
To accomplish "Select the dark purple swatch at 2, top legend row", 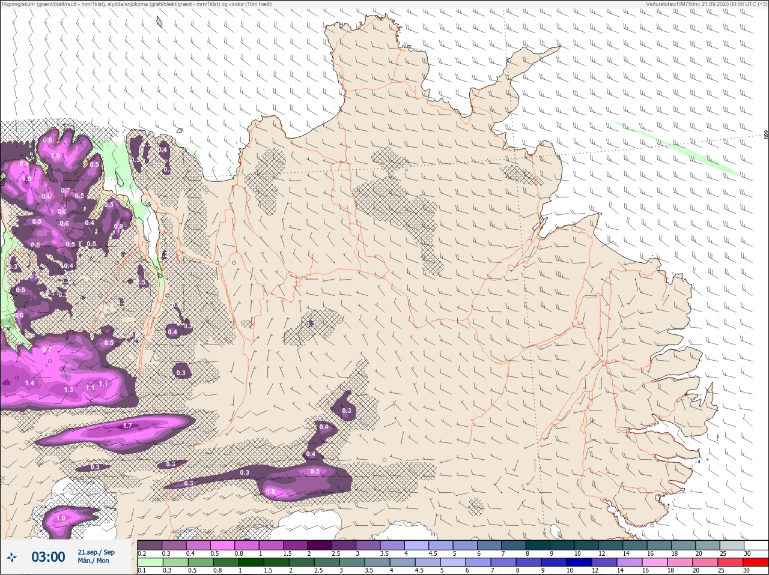I will click(x=320, y=545).
